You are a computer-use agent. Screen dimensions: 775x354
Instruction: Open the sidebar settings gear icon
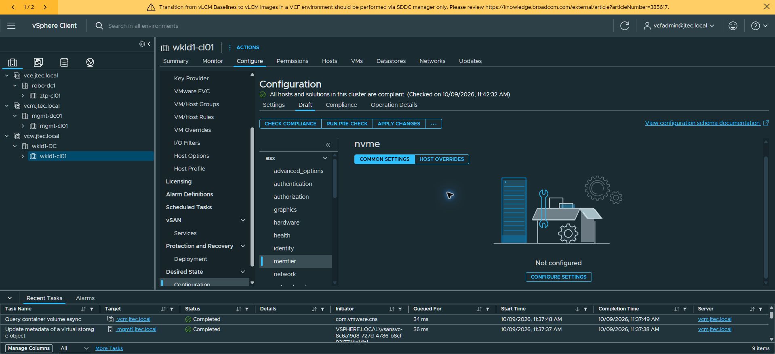pyautogui.click(x=142, y=44)
